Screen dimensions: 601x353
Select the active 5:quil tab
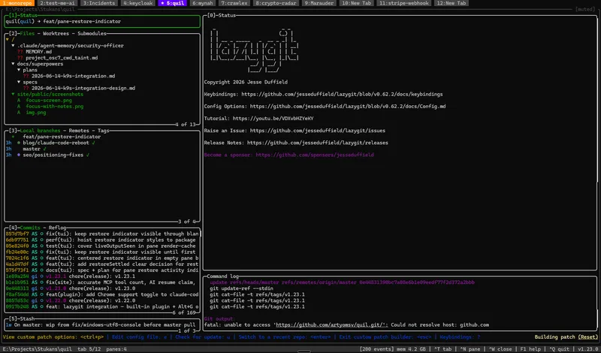[172, 3]
